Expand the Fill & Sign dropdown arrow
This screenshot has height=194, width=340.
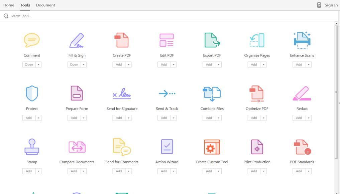point(84,64)
